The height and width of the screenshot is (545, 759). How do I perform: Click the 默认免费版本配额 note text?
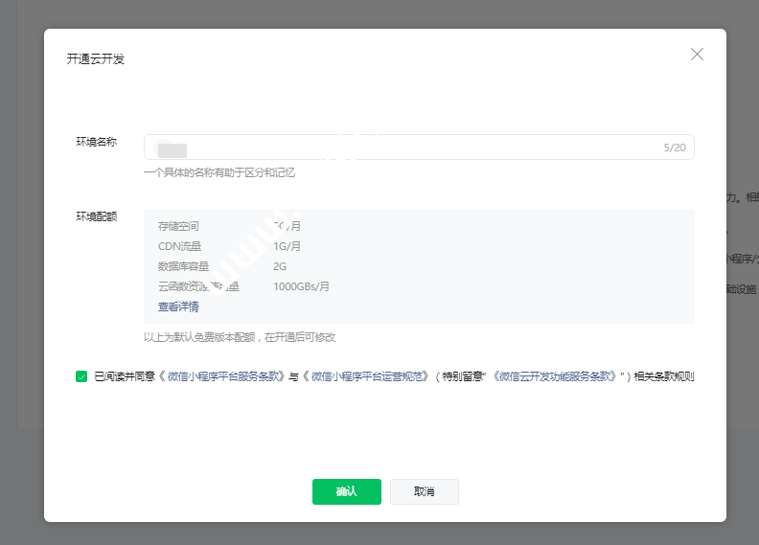click(x=240, y=337)
